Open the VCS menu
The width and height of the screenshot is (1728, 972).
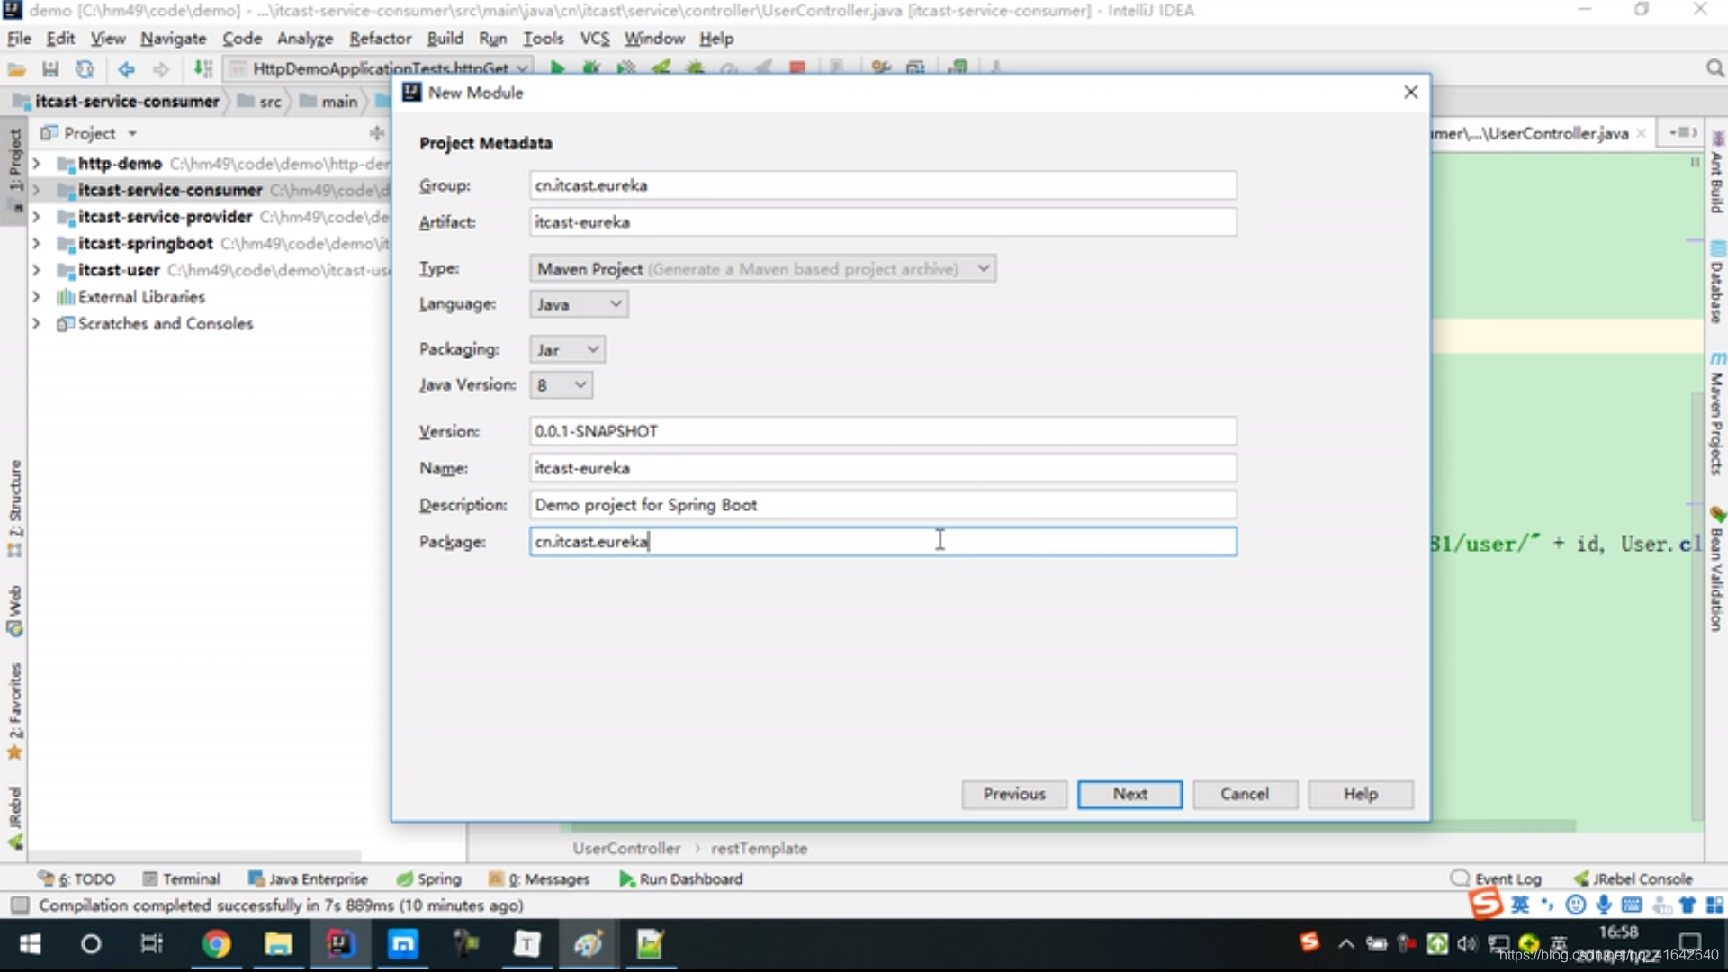pos(594,39)
